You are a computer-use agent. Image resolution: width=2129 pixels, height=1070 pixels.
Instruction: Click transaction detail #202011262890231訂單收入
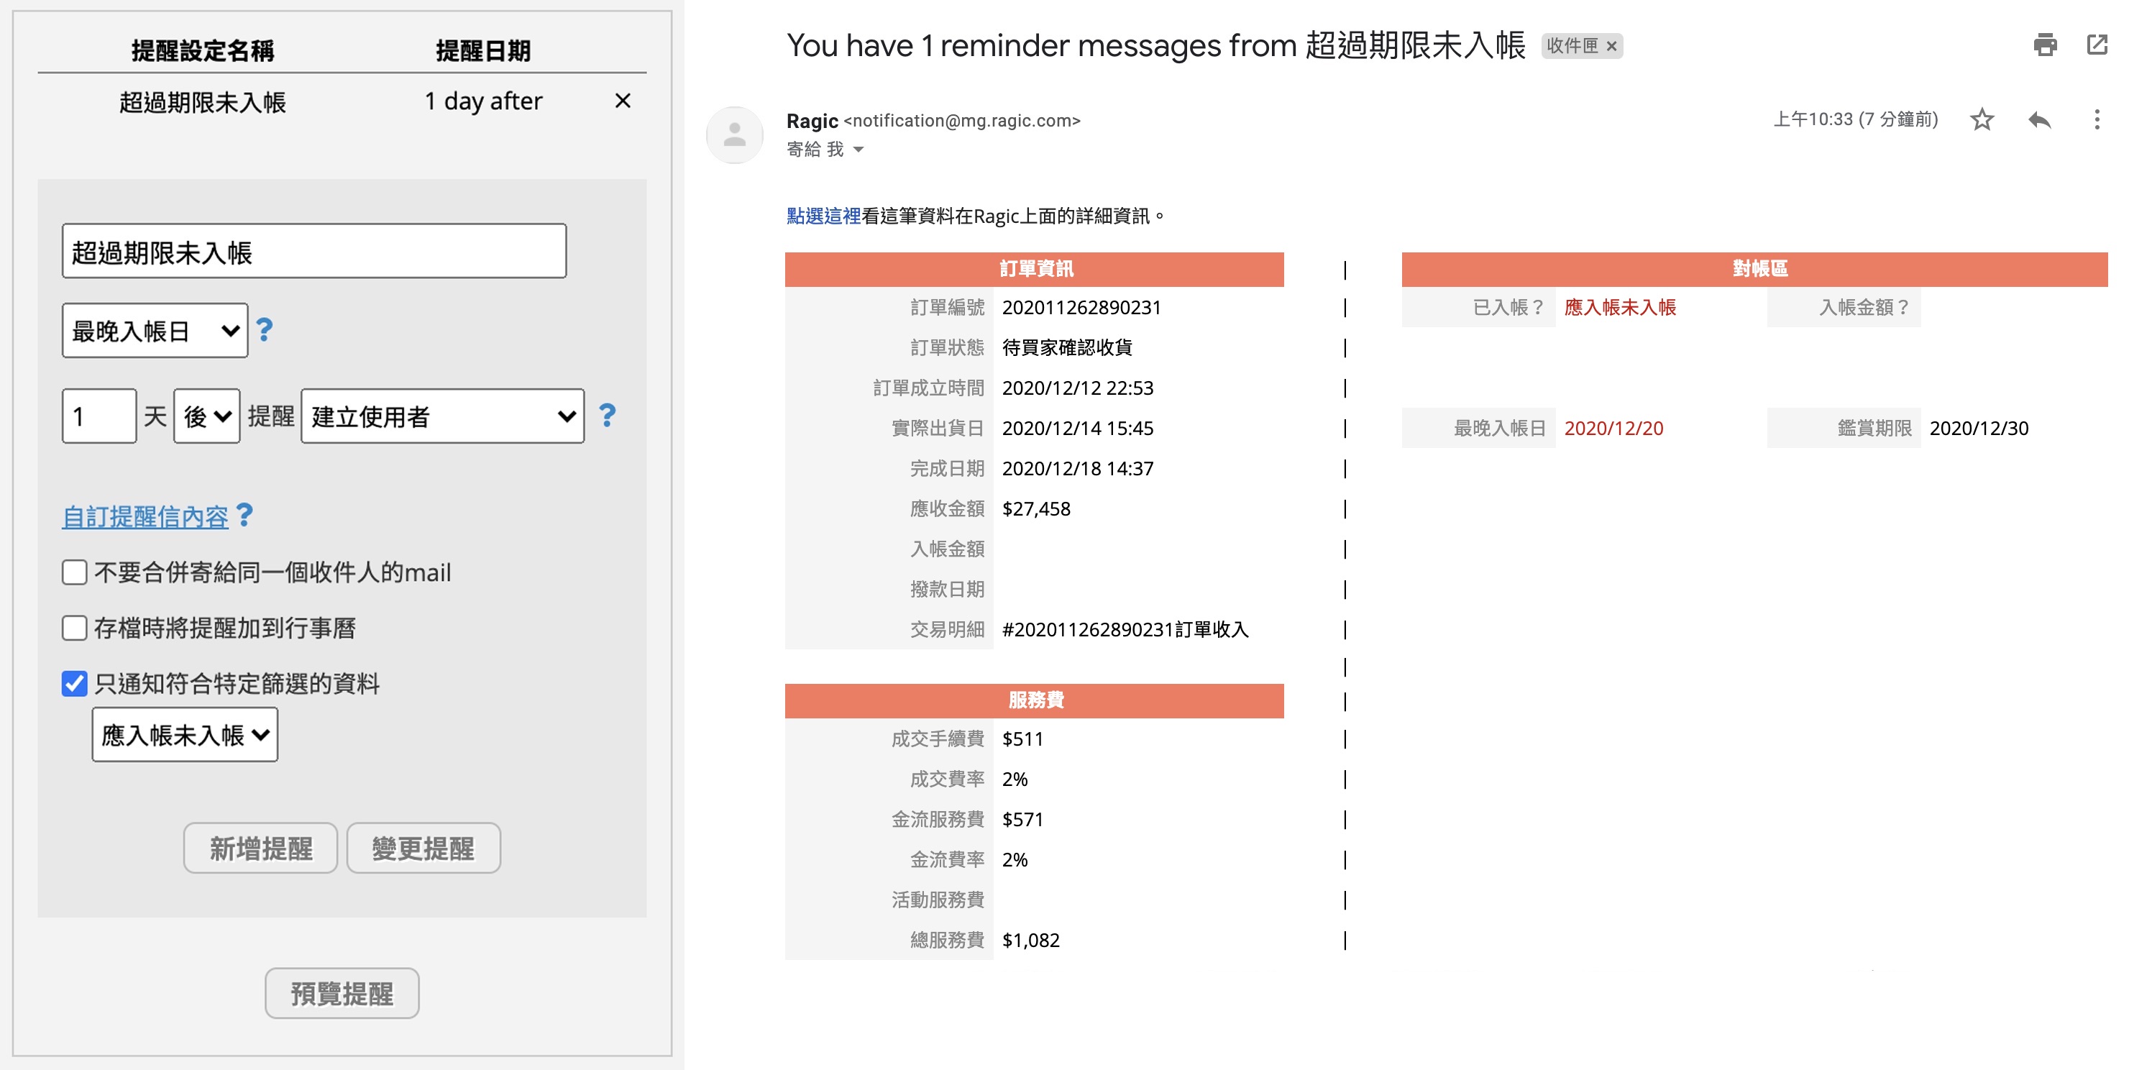click(1125, 630)
